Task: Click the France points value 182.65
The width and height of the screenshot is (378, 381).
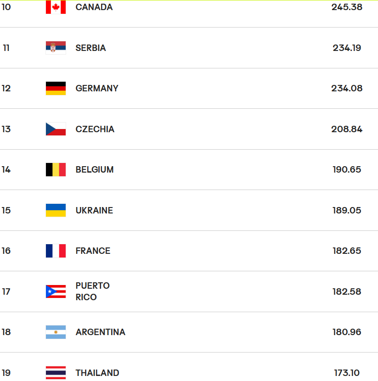Action: (347, 251)
